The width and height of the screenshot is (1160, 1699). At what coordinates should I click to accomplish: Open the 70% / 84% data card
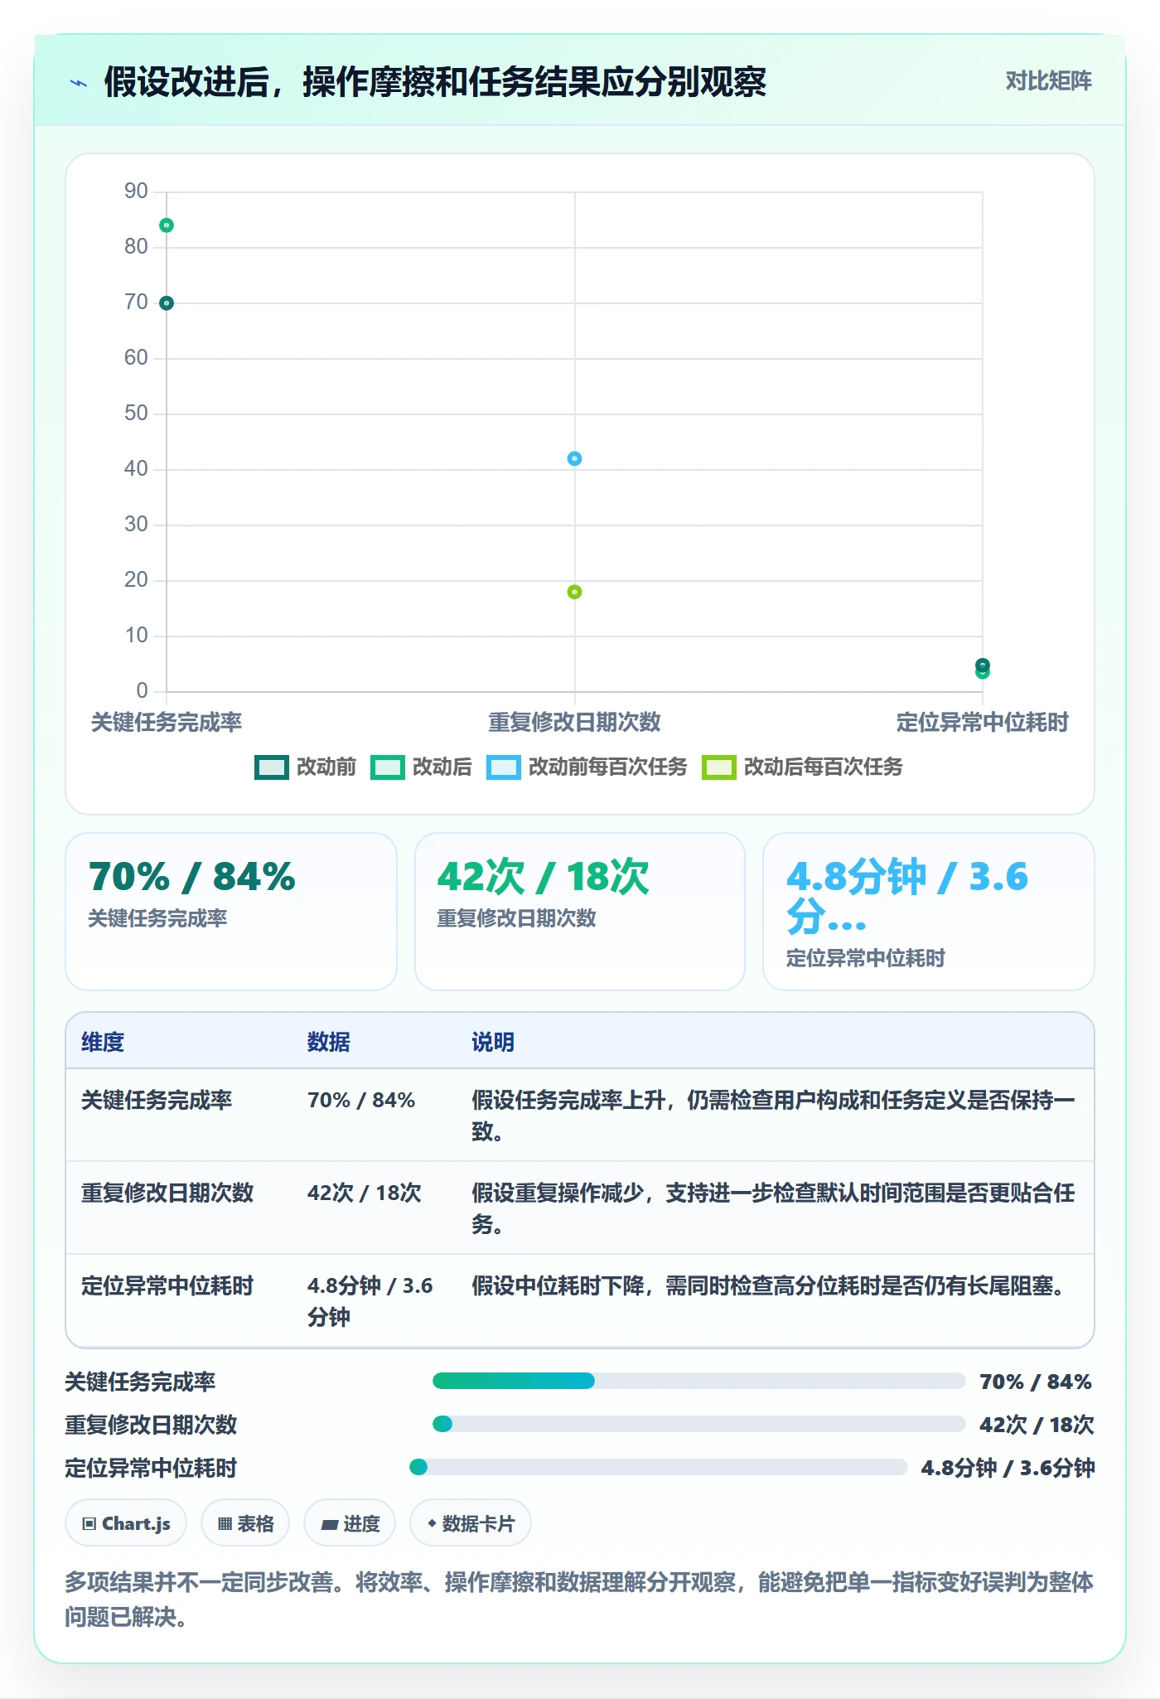point(231,912)
